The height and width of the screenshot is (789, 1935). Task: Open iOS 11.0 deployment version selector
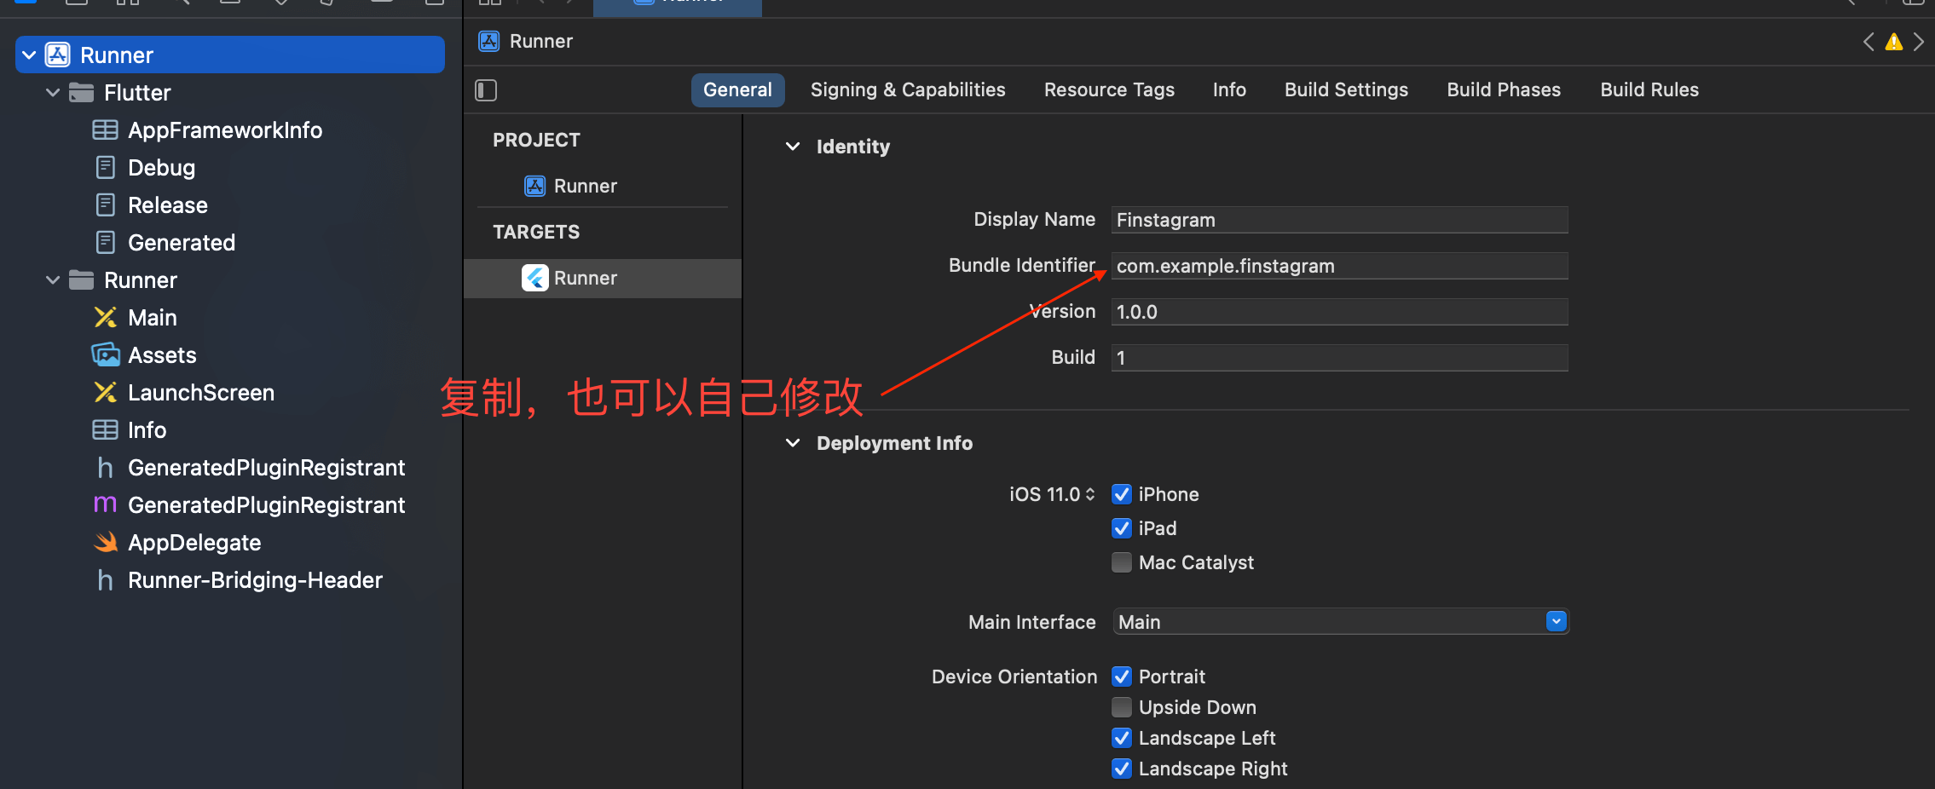pos(1052,494)
